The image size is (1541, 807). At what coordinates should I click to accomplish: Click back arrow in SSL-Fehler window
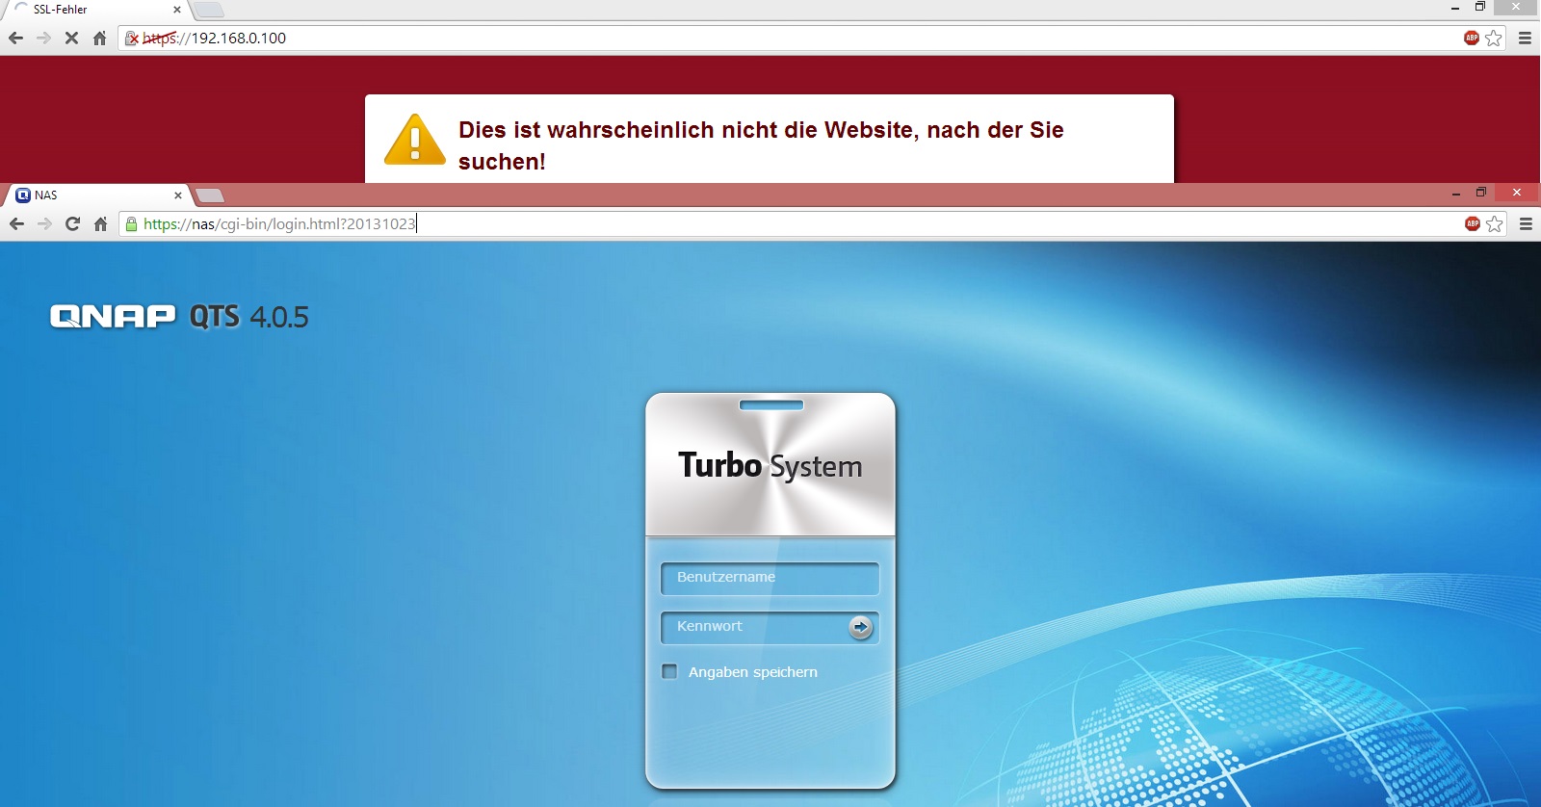click(x=15, y=38)
